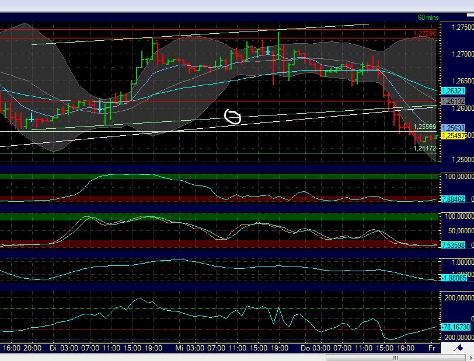Select the green 1,25569 level label

click(x=425, y=127)
